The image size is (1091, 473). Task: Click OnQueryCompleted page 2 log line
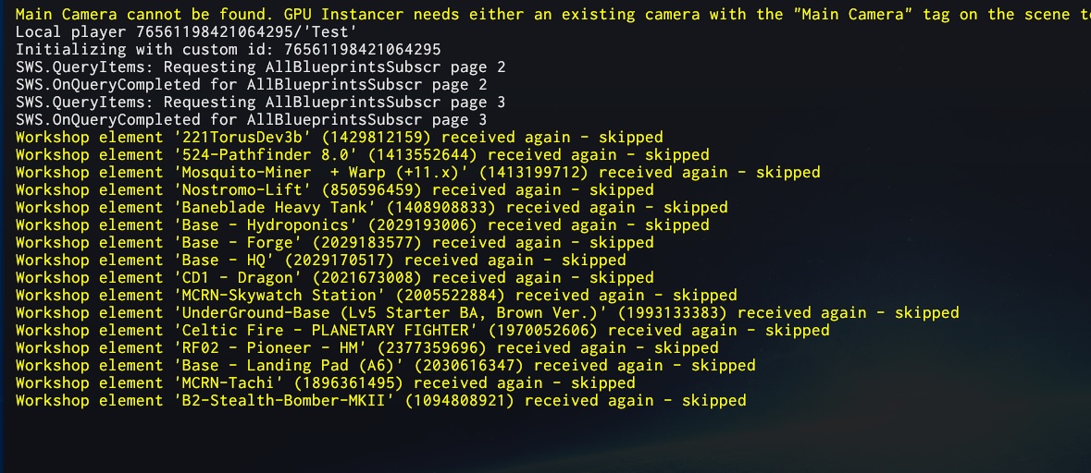tap(251, 85)
